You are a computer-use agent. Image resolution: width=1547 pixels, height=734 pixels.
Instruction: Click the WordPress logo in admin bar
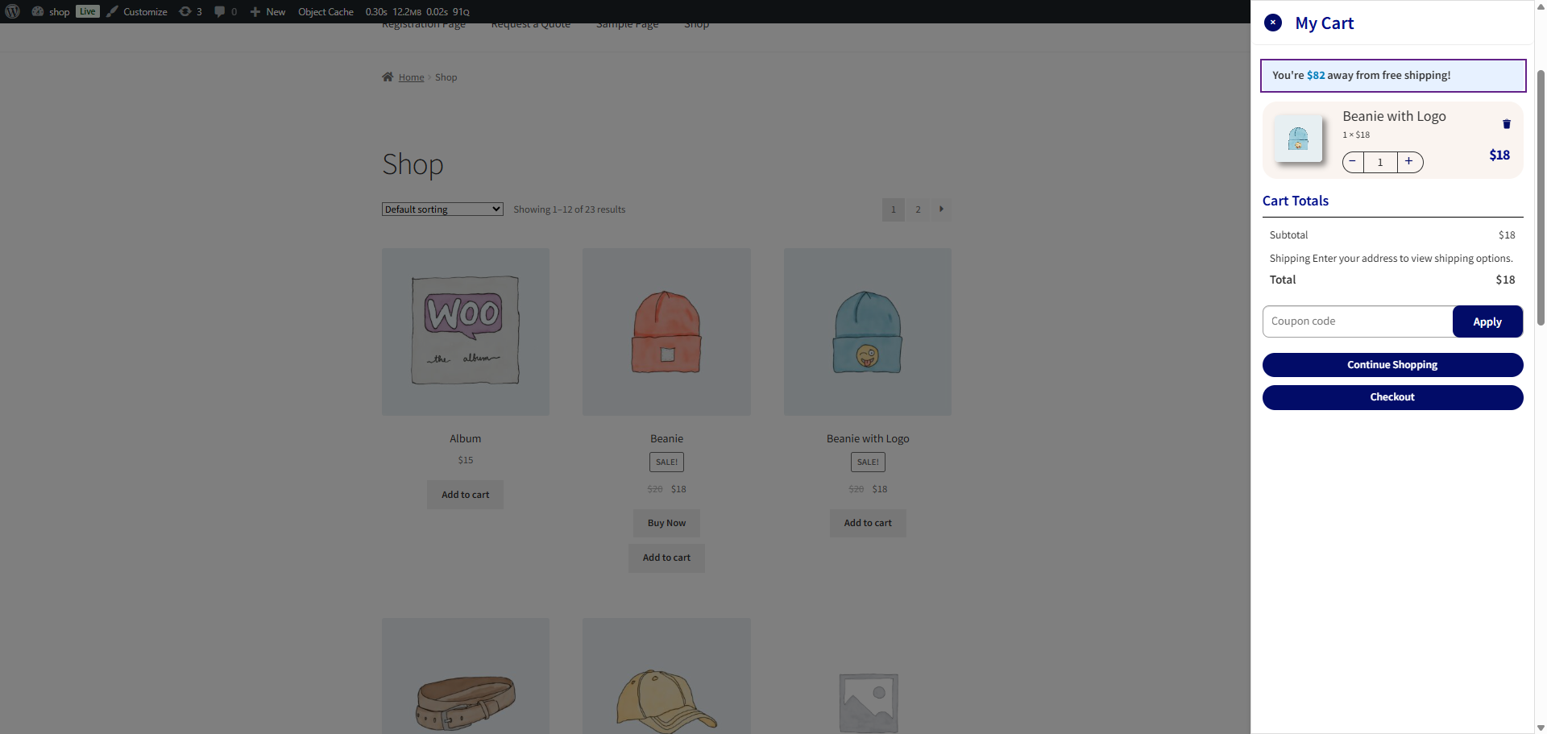pyautogui.click(x=12, y=11)
